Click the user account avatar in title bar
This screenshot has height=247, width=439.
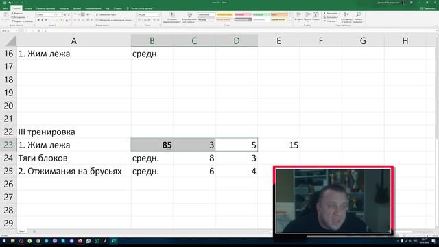click(x=403, y=3)
